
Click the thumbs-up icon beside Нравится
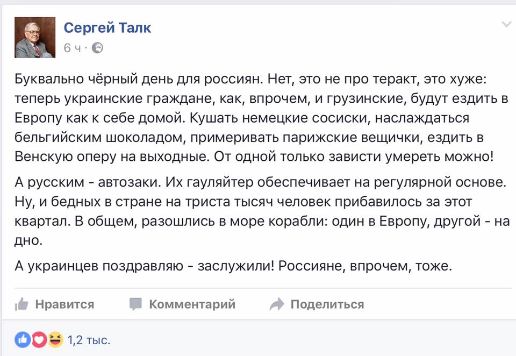(21, 304)
